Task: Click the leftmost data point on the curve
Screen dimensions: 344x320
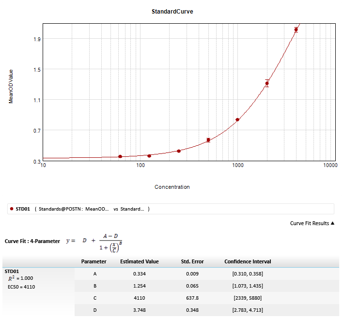Action: pos(120,156)
